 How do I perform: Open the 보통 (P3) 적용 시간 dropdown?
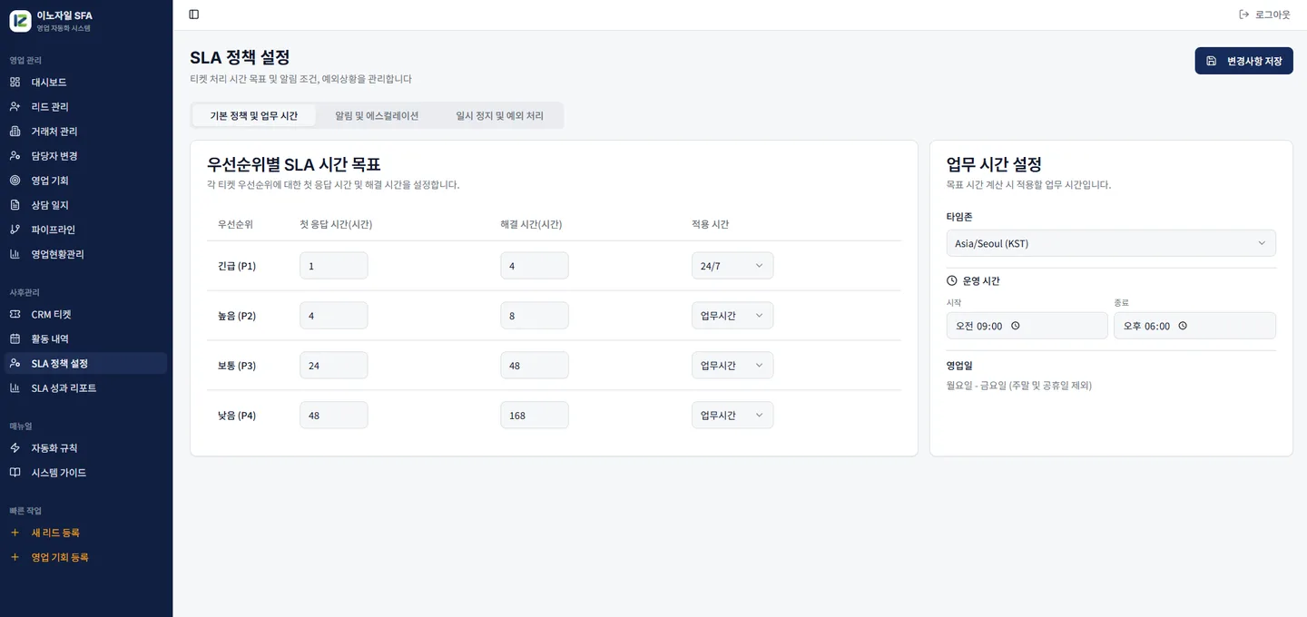coord(732,366)
